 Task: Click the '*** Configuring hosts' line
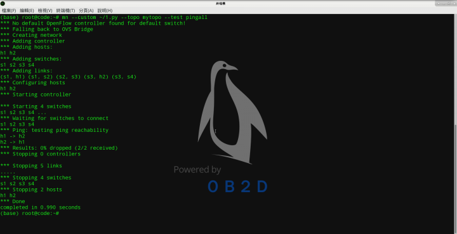point(32,82)
